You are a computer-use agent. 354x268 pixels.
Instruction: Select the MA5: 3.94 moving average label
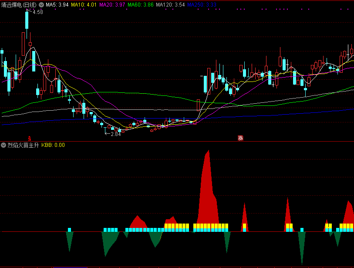click(57, 5)
